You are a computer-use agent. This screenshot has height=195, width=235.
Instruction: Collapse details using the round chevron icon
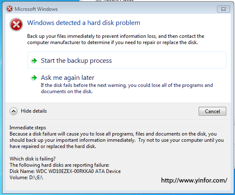(x=13, y=111)
